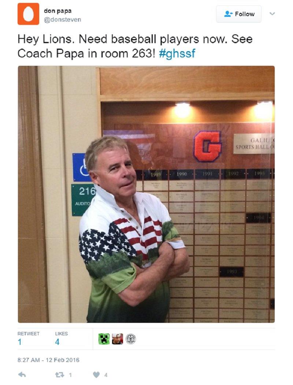293x385 pixels.
Task: Open don papa display name
Action: 58,11
